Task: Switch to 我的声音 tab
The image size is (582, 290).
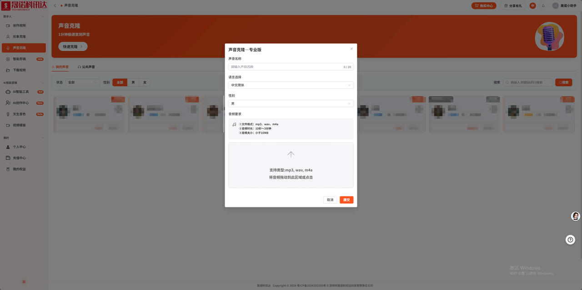Action: (60, 67)
